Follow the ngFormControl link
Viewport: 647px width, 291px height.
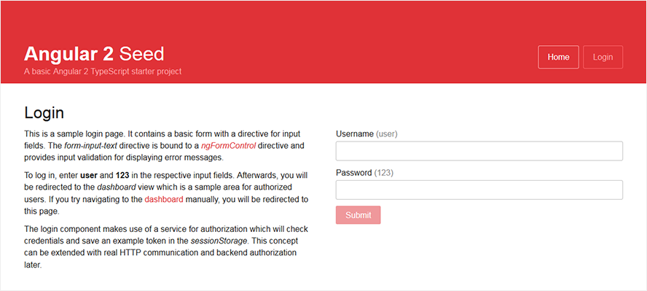tap(229, 146)
